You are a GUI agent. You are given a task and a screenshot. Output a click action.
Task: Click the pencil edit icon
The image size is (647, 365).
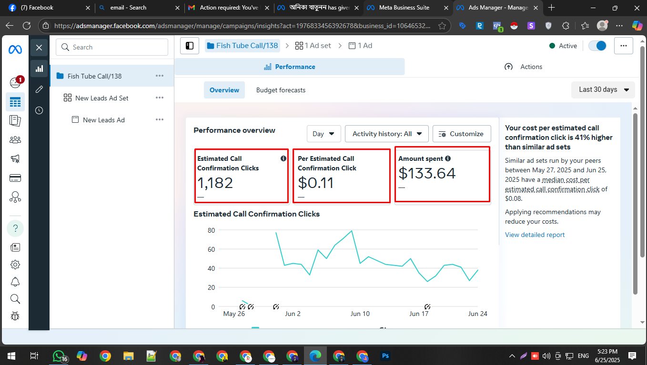point(39,89)
